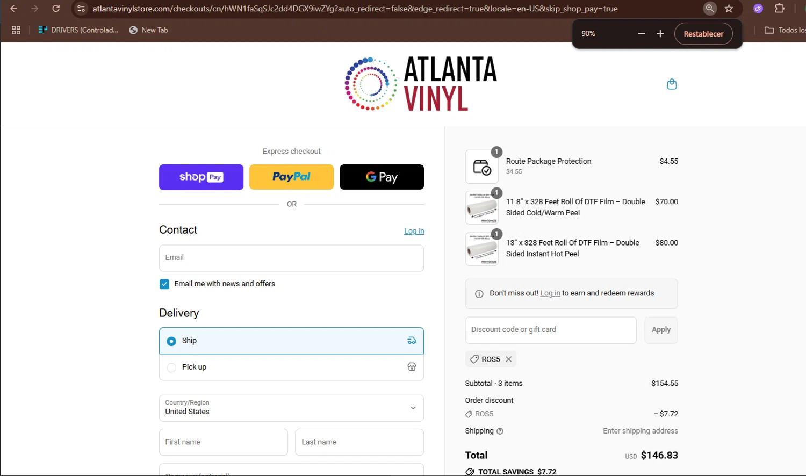The width and height of the screenshot is (806, 476).
Task: Pay with PayPal
Action: click(291, 177)
